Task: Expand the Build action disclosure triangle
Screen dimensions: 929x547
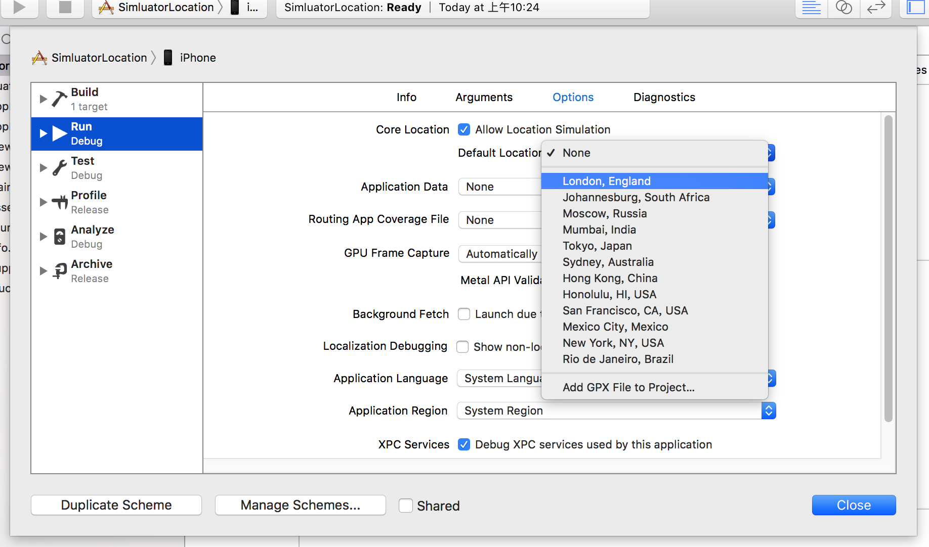Action: click(44, 99)
